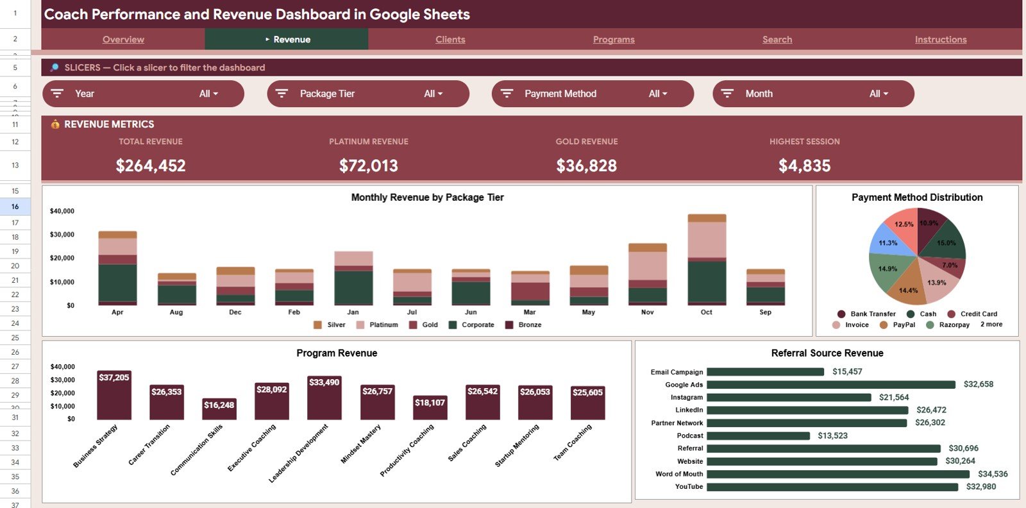Click the April stacked bar
This screenshot has width=1026, height=508.
(117, 268)
